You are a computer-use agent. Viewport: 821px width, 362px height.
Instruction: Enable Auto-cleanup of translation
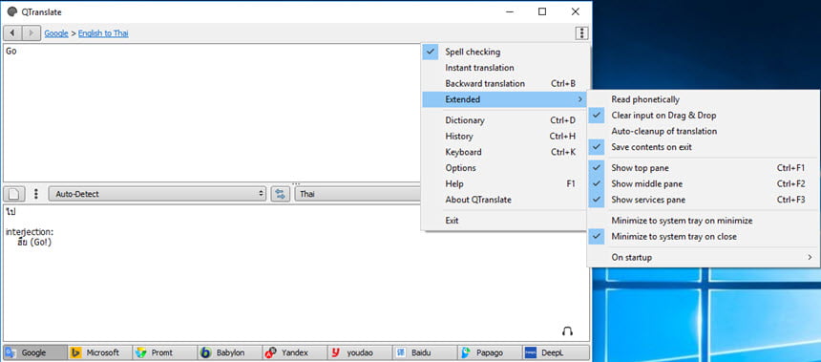[704, 131]
